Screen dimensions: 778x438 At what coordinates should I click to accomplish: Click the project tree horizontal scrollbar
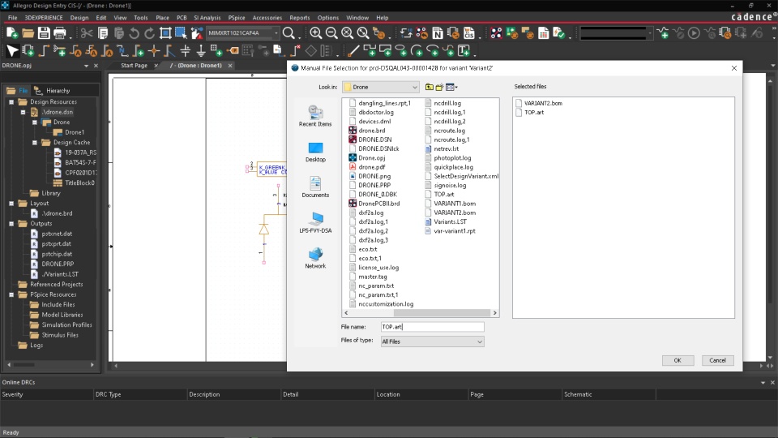click(x=50, y=364)
